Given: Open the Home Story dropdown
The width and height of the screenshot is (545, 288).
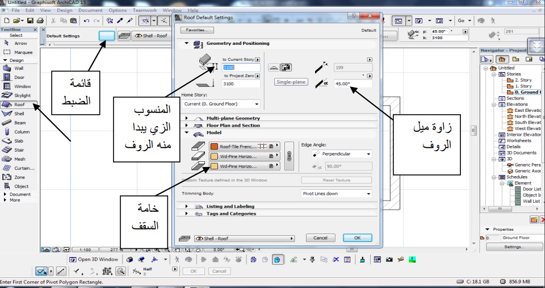Looking at the screenshot, I should [221, 104].
